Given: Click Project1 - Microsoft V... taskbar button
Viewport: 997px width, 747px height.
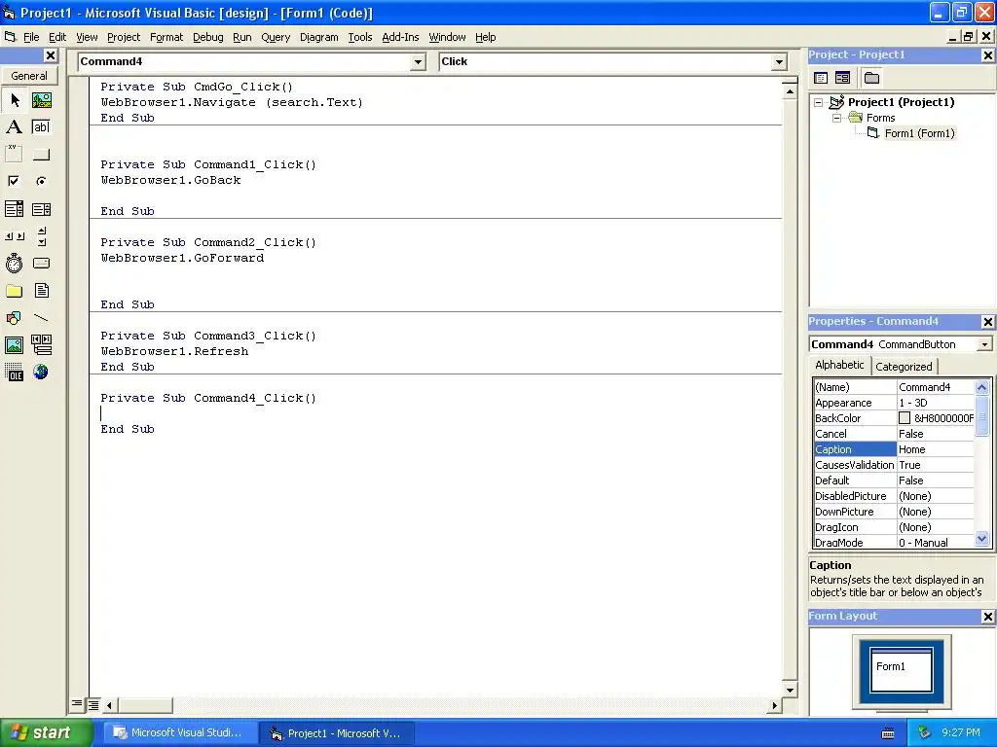Looking at the screenshot, I should click(338, 733).
